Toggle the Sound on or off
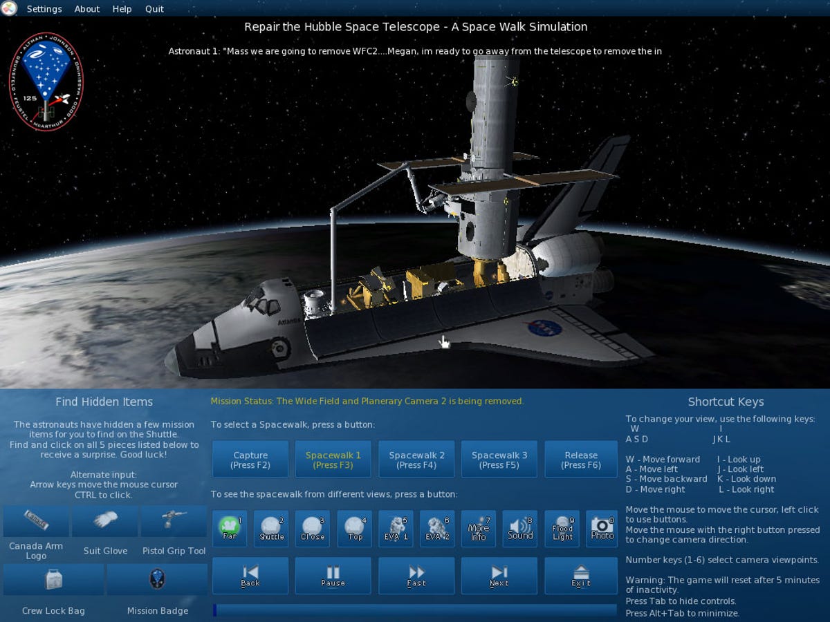This screenshot has width=830, height=622. tap(519, 529)
